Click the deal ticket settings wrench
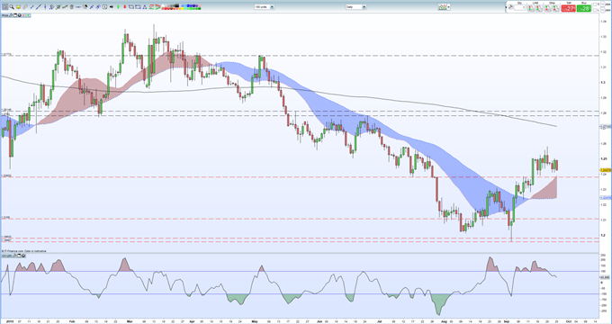This screenshot has width=612, height=324. (511, 6)
